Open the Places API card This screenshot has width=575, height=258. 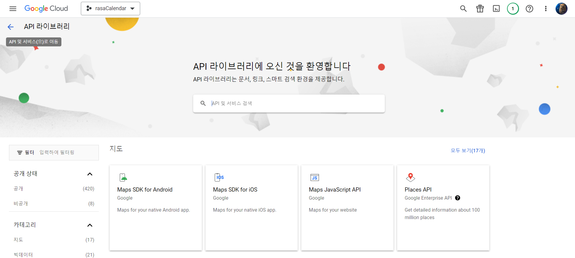point(443,208)
